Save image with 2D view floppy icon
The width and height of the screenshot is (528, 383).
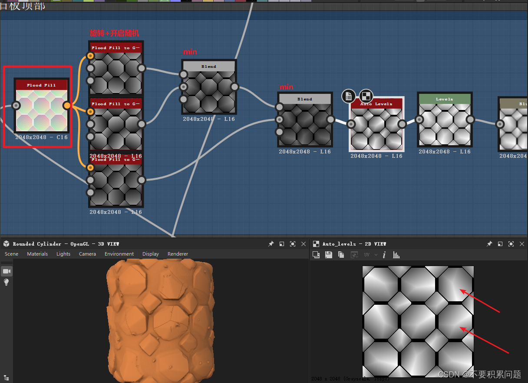(329, 255)
